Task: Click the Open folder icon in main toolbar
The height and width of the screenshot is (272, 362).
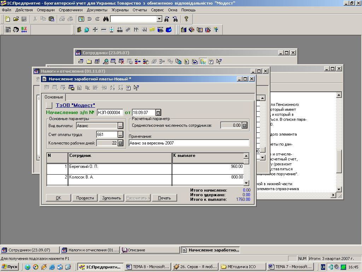Action: pos(16,19)
